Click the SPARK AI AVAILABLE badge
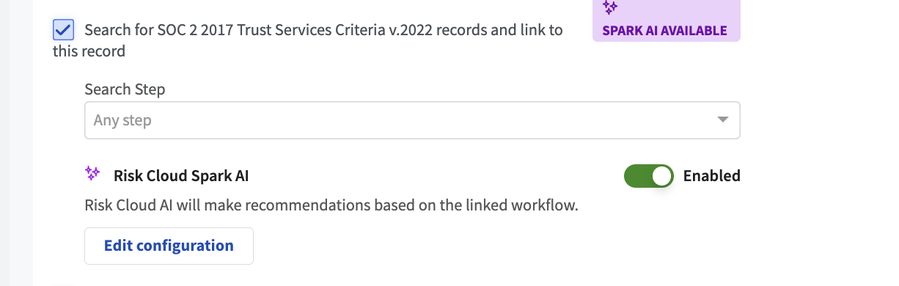 (x=666, y=21)
